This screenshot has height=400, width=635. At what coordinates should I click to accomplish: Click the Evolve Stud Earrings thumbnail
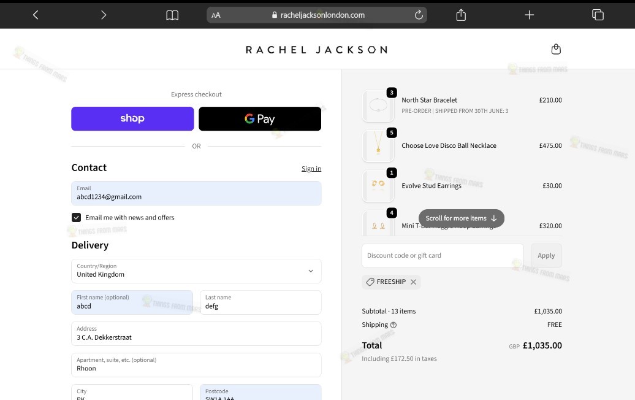pos(378,187)
